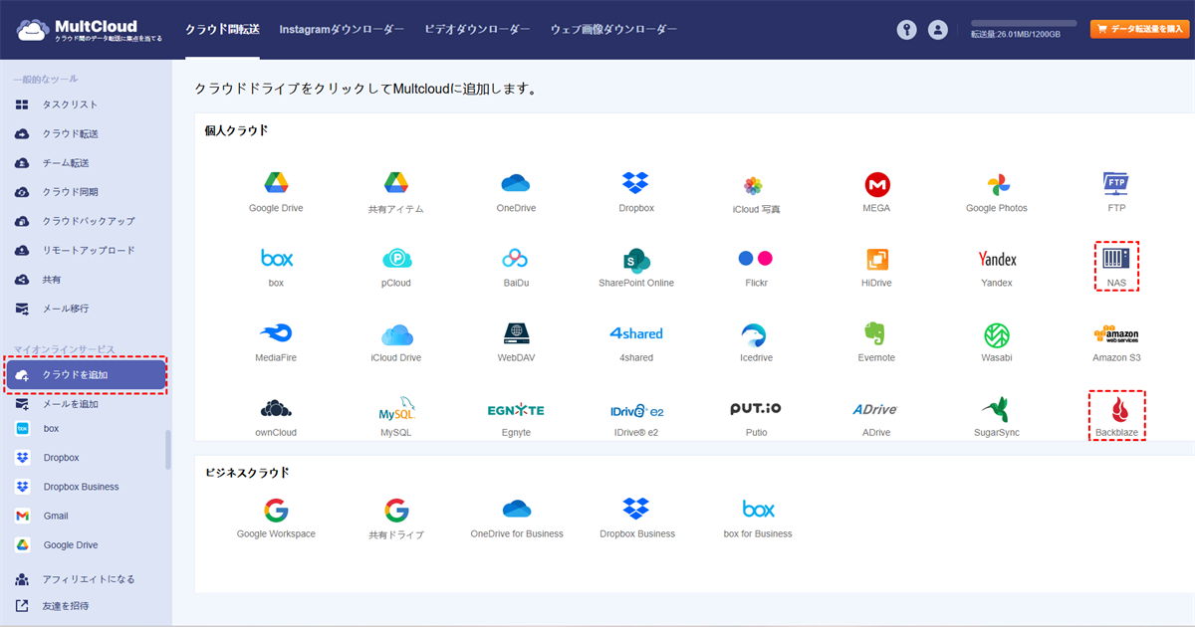Add the Google Drive cloud

coord(276,184)
